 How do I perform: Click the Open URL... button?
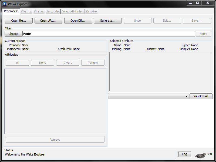[x=48, y=21]
